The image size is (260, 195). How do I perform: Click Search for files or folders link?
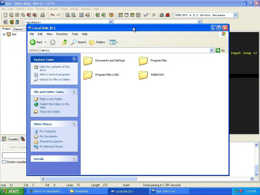(x=55, y=79)
